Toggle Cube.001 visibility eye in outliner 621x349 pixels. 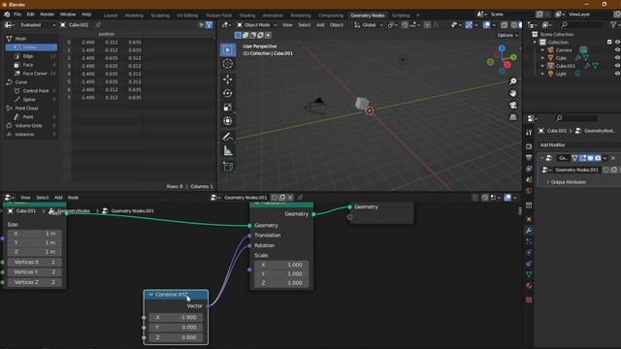617,66
